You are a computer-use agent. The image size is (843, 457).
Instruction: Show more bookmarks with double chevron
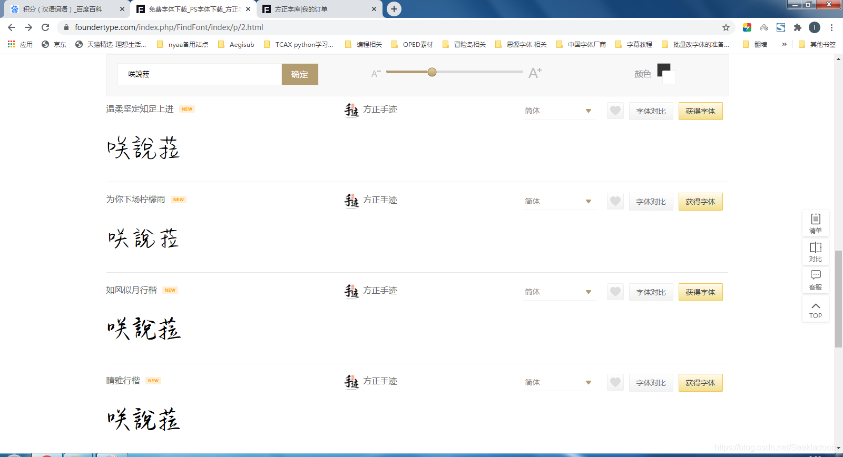784,44
